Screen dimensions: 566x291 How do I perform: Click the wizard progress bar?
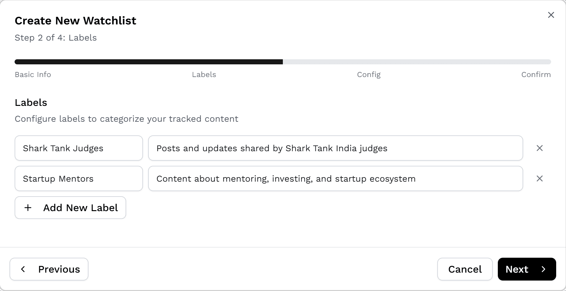tap(283, 62)
